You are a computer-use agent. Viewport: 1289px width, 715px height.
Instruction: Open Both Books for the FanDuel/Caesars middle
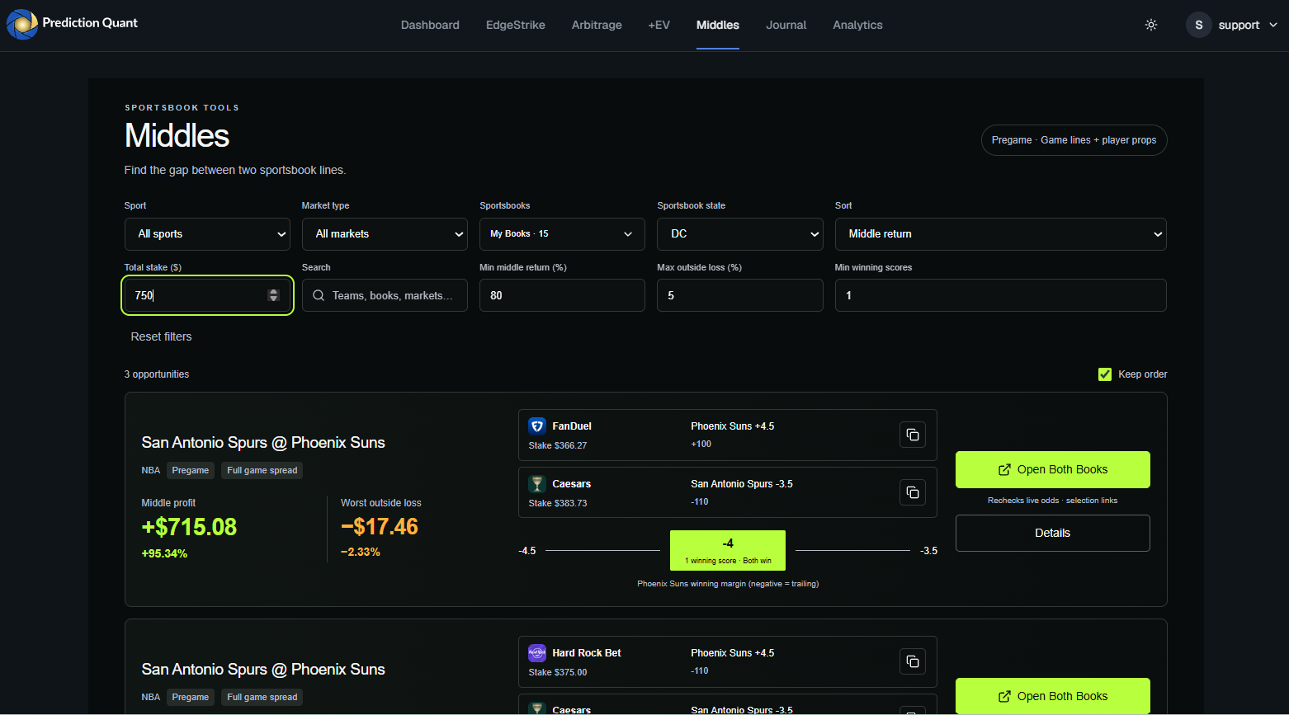pyautogui.click(x=1053, y=469)
